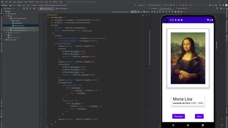
Task: Click emulator Power button icon
Action: point(152,12)
